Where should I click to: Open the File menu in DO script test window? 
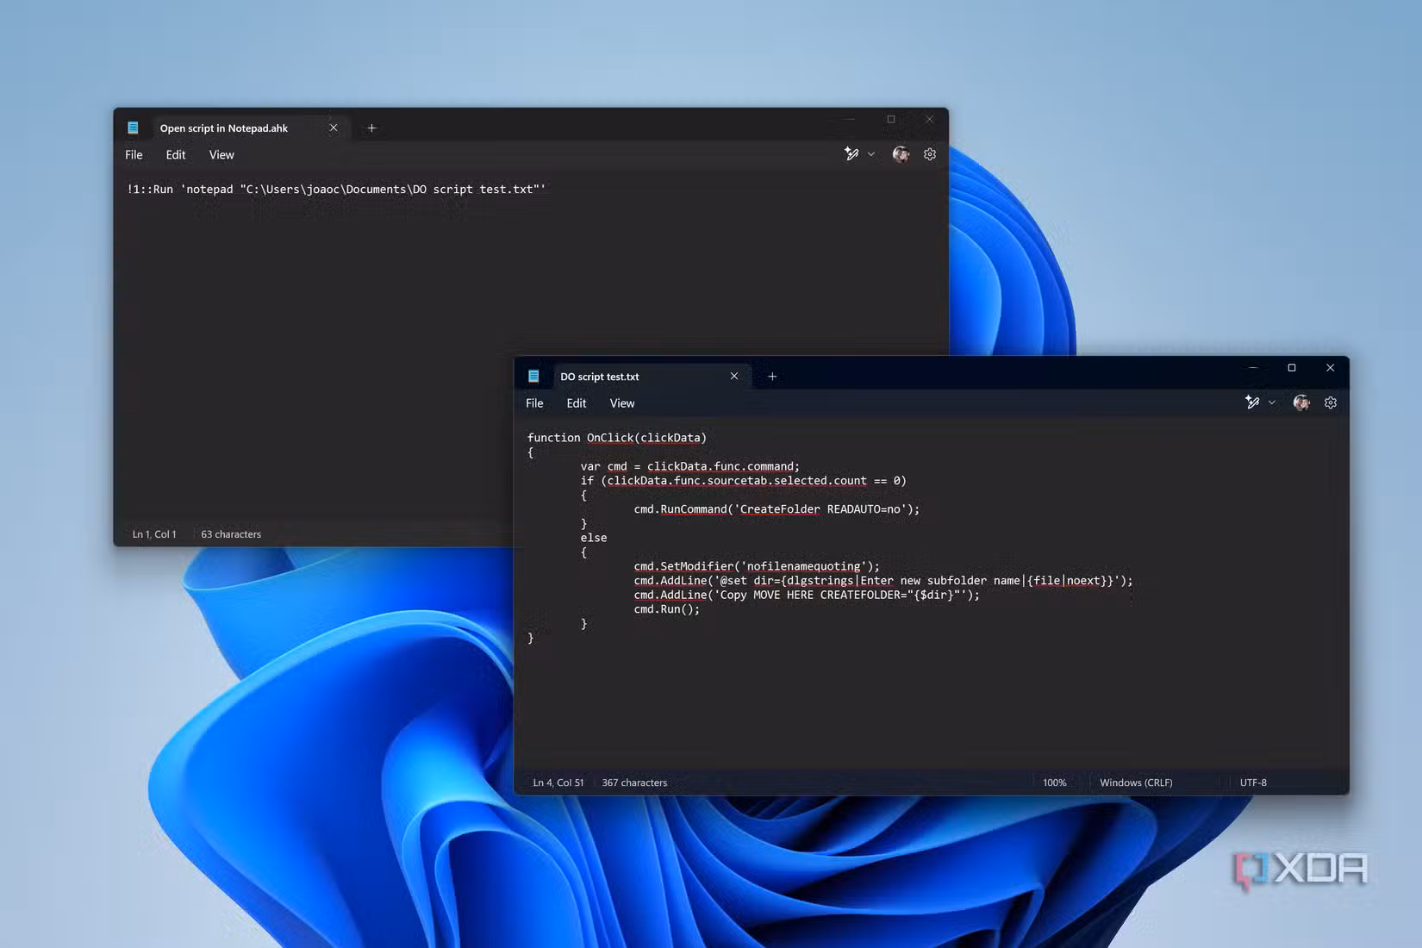tap(534, 403)
